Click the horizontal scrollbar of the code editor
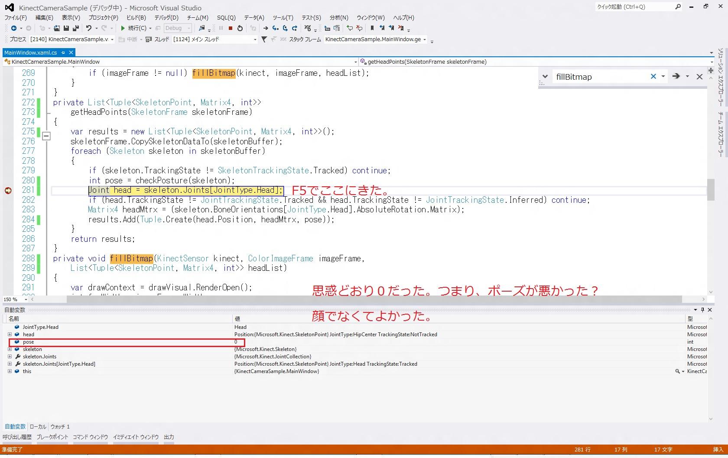Image resolution: width=728 pixels, height=458 pixels. (x=373, y=299)
